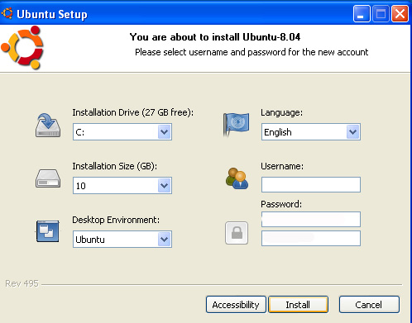Start installation with the Install button
The image size is (412, 323).
coord(298,305)
